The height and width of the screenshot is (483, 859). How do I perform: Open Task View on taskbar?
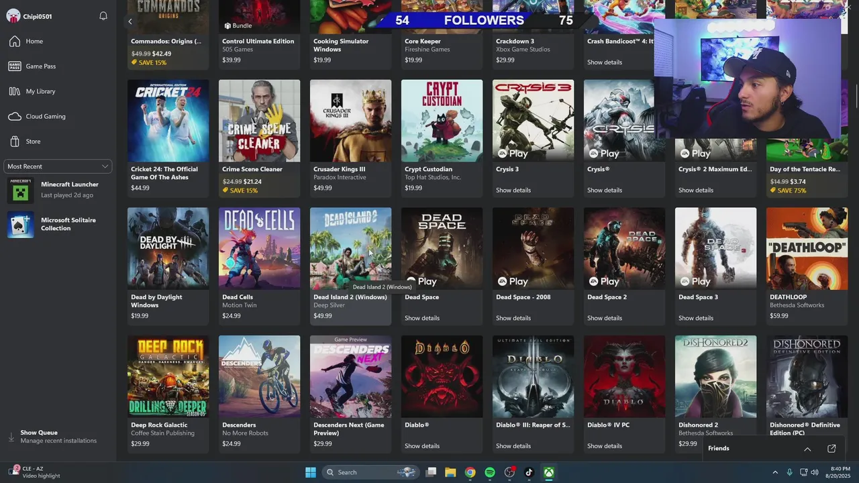(x=432, y=472)
